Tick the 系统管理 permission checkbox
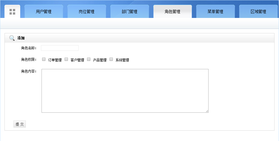This screenshot has width=279, height=141. pyautogui.click(x=111, y=59)
